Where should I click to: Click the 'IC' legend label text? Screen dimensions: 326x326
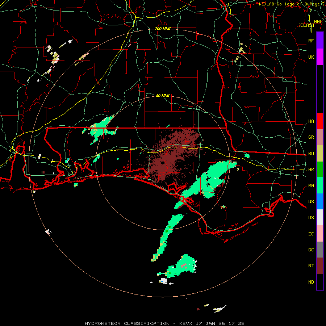click(311, 234)
